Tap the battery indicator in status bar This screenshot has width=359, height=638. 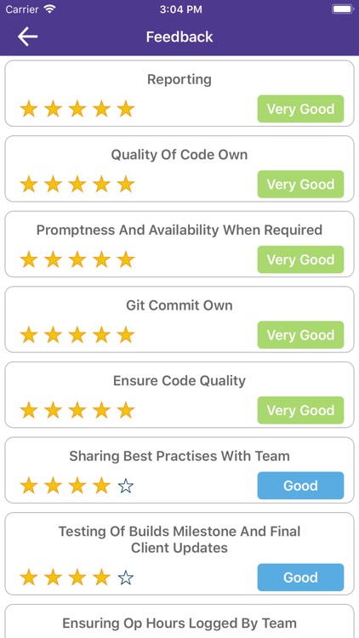point(342,9)
